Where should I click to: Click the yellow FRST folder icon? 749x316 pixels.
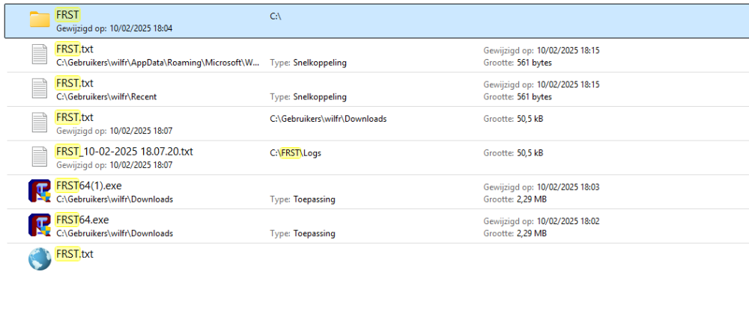point(40,19)
